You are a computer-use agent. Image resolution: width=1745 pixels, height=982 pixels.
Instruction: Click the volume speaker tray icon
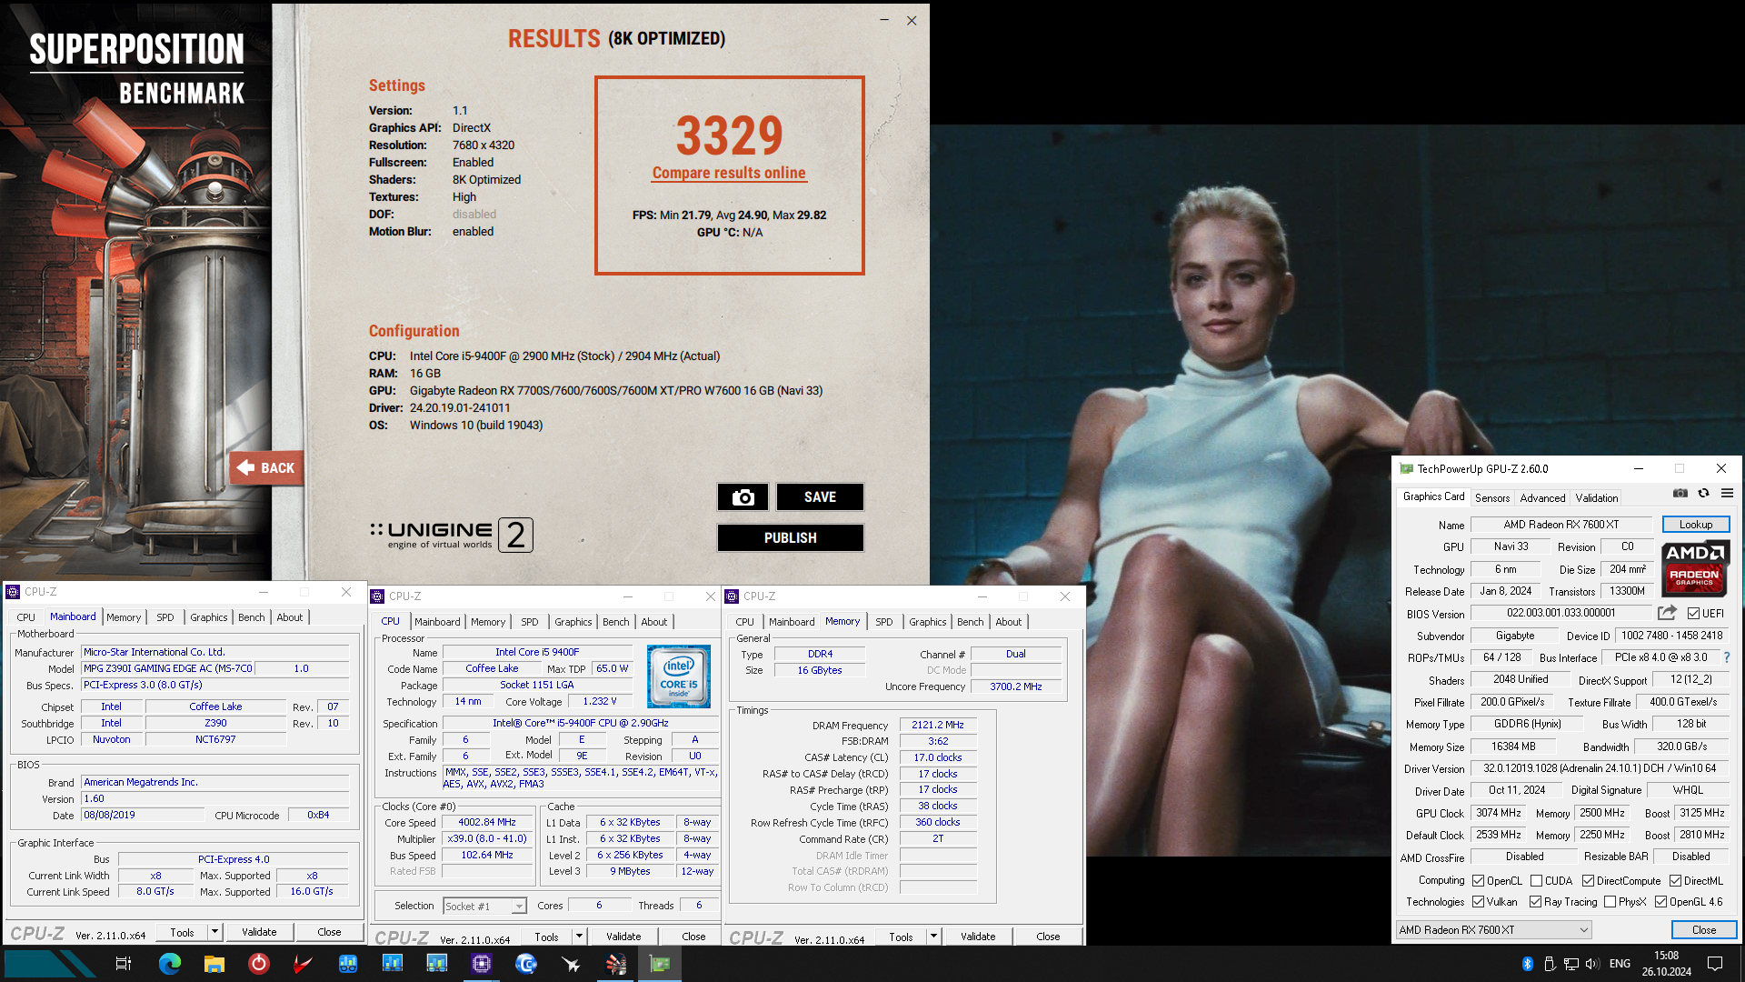coord(1592,964)
